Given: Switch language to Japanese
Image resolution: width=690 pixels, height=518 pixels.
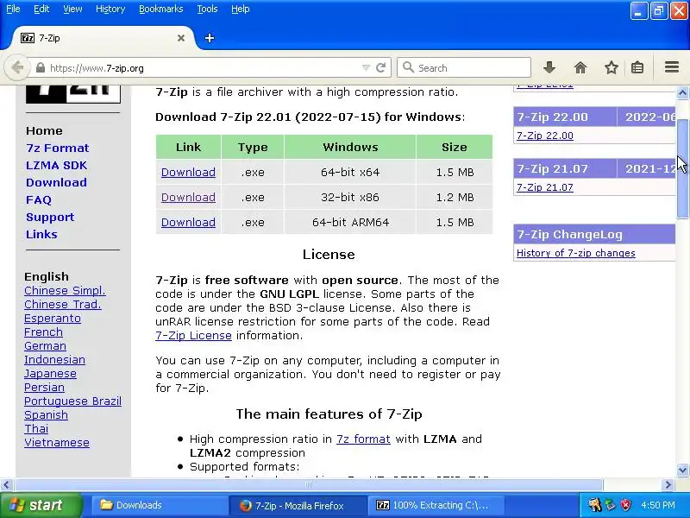Looking at the screenshot, I should (x=50, y=374).
